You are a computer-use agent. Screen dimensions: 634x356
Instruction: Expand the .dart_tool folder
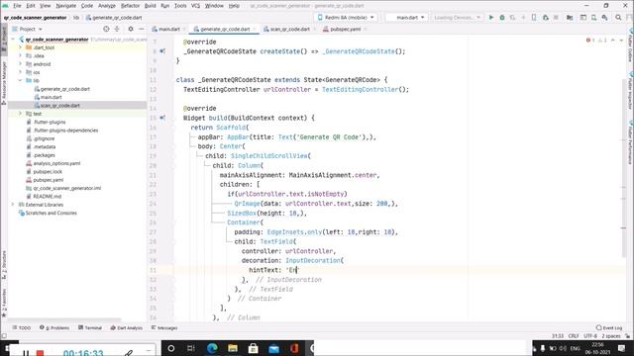tap(20, 47)
